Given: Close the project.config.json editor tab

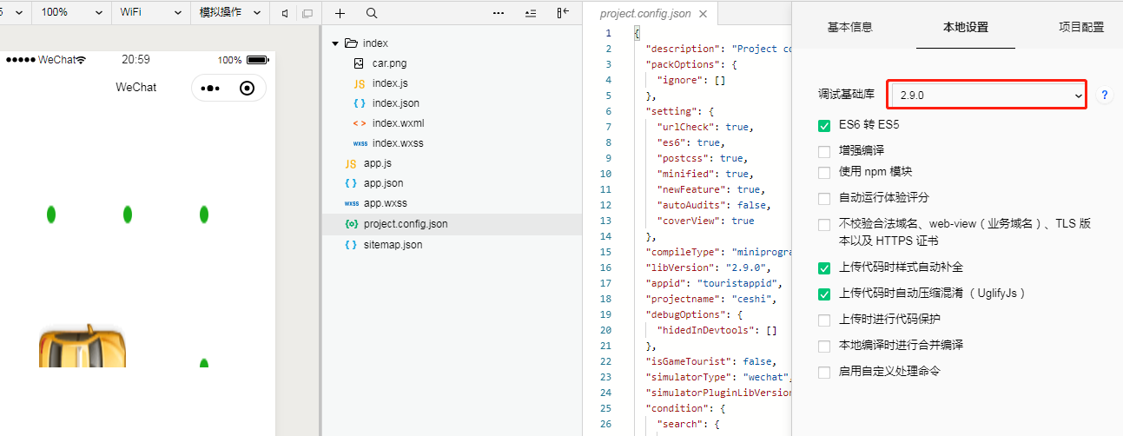Looking at the screenshot, I should [x=703, y=14].
